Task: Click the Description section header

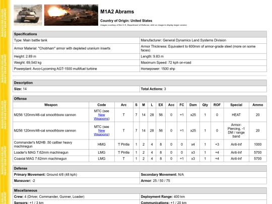Action: (140, 83)
